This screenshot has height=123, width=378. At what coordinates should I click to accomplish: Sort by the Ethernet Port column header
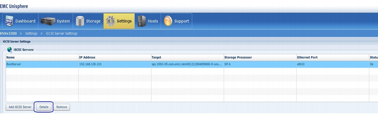tap(333, 57)
